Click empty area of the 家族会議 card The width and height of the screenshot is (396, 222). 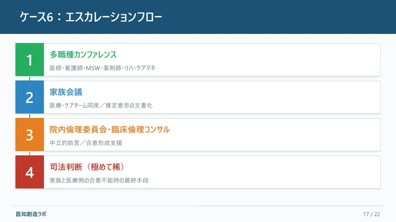pyautogui.click(x=265, y=97)
